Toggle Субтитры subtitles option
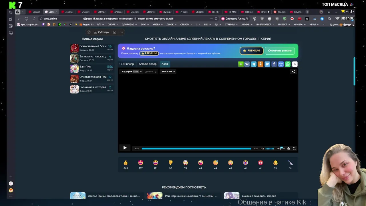 pyautogui.click(x=102, y=32)
